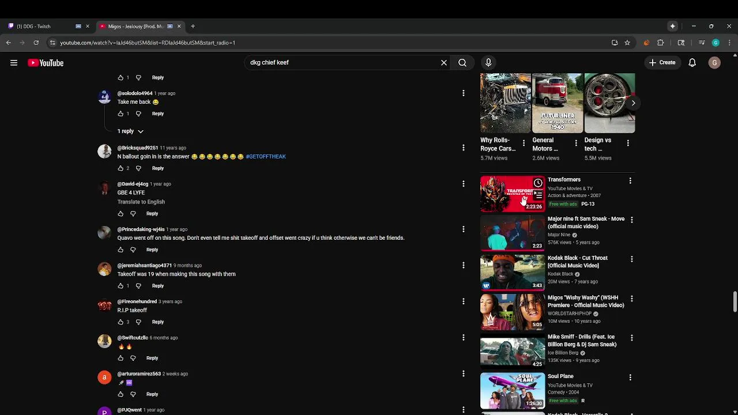Image resolution: width=738 pixels, height=415 pixels.
Task: Dislike the comment by @Swiftcutzllc
Action: point(133,358)
